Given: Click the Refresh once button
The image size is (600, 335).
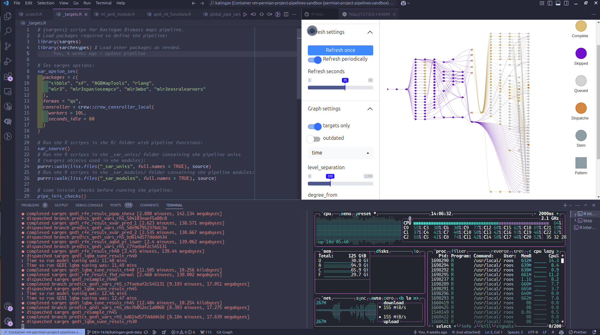Looking at the screenshot, I should (340, 50).
